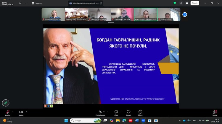Open the speaker volume tray icon
The width and height of the screenshot is (222, 124).
click(203, 121)
